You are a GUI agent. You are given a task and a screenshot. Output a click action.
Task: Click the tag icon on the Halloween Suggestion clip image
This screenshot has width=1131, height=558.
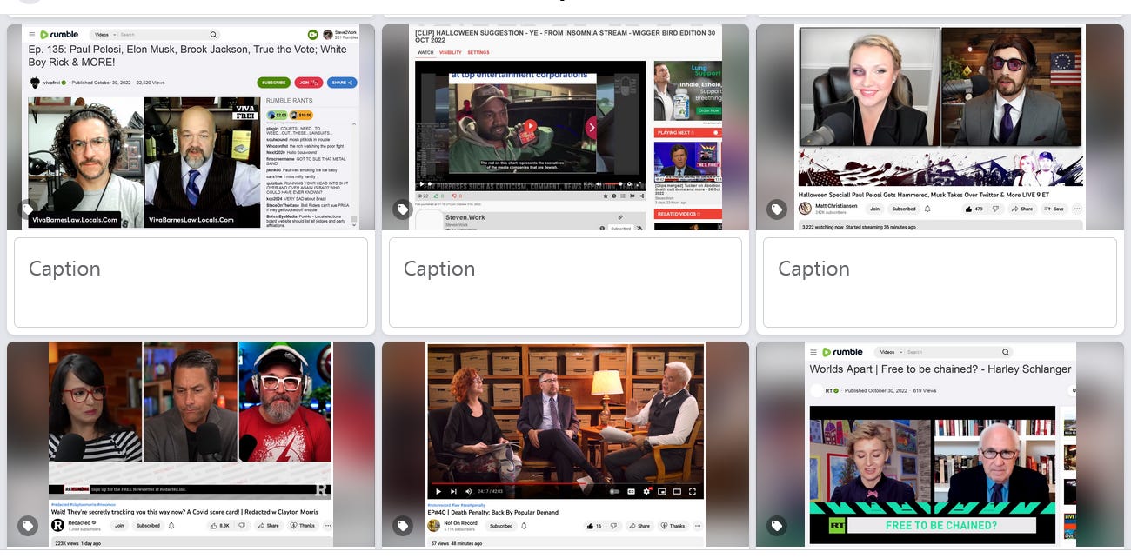[x=402, y=209]
